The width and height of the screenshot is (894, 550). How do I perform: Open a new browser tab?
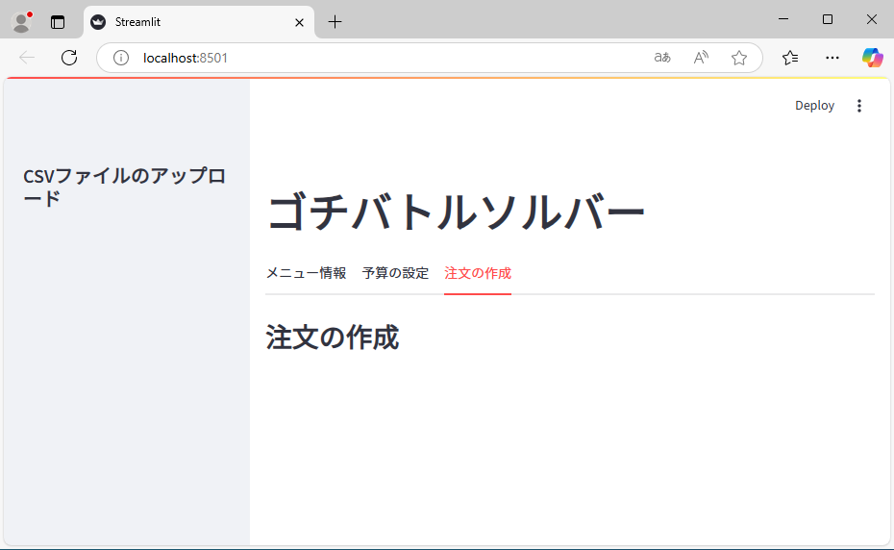(x=335, y=22)
